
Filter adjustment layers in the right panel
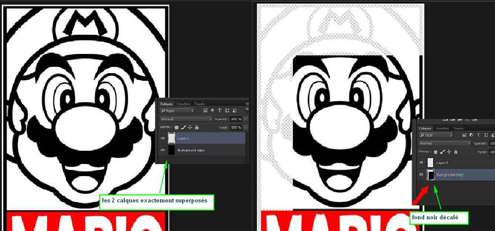tap(471, 135)
